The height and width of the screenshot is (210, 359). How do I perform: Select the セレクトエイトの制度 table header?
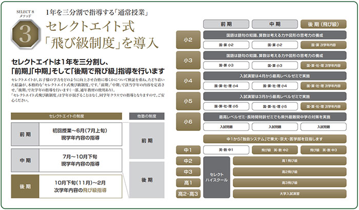(66, 116)
